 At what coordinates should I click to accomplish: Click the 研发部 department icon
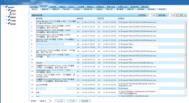point(9,10)
